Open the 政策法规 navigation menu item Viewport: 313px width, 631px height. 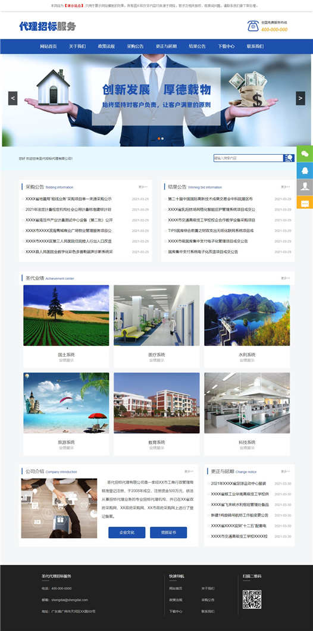[x=106, y=46]
